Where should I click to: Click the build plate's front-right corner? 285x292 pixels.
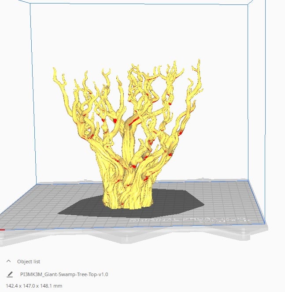point(265,223)
